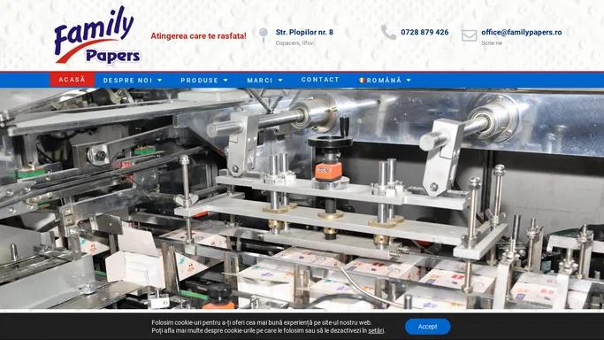
Task: Click the factory machine hero image
Action: [302, 199]
